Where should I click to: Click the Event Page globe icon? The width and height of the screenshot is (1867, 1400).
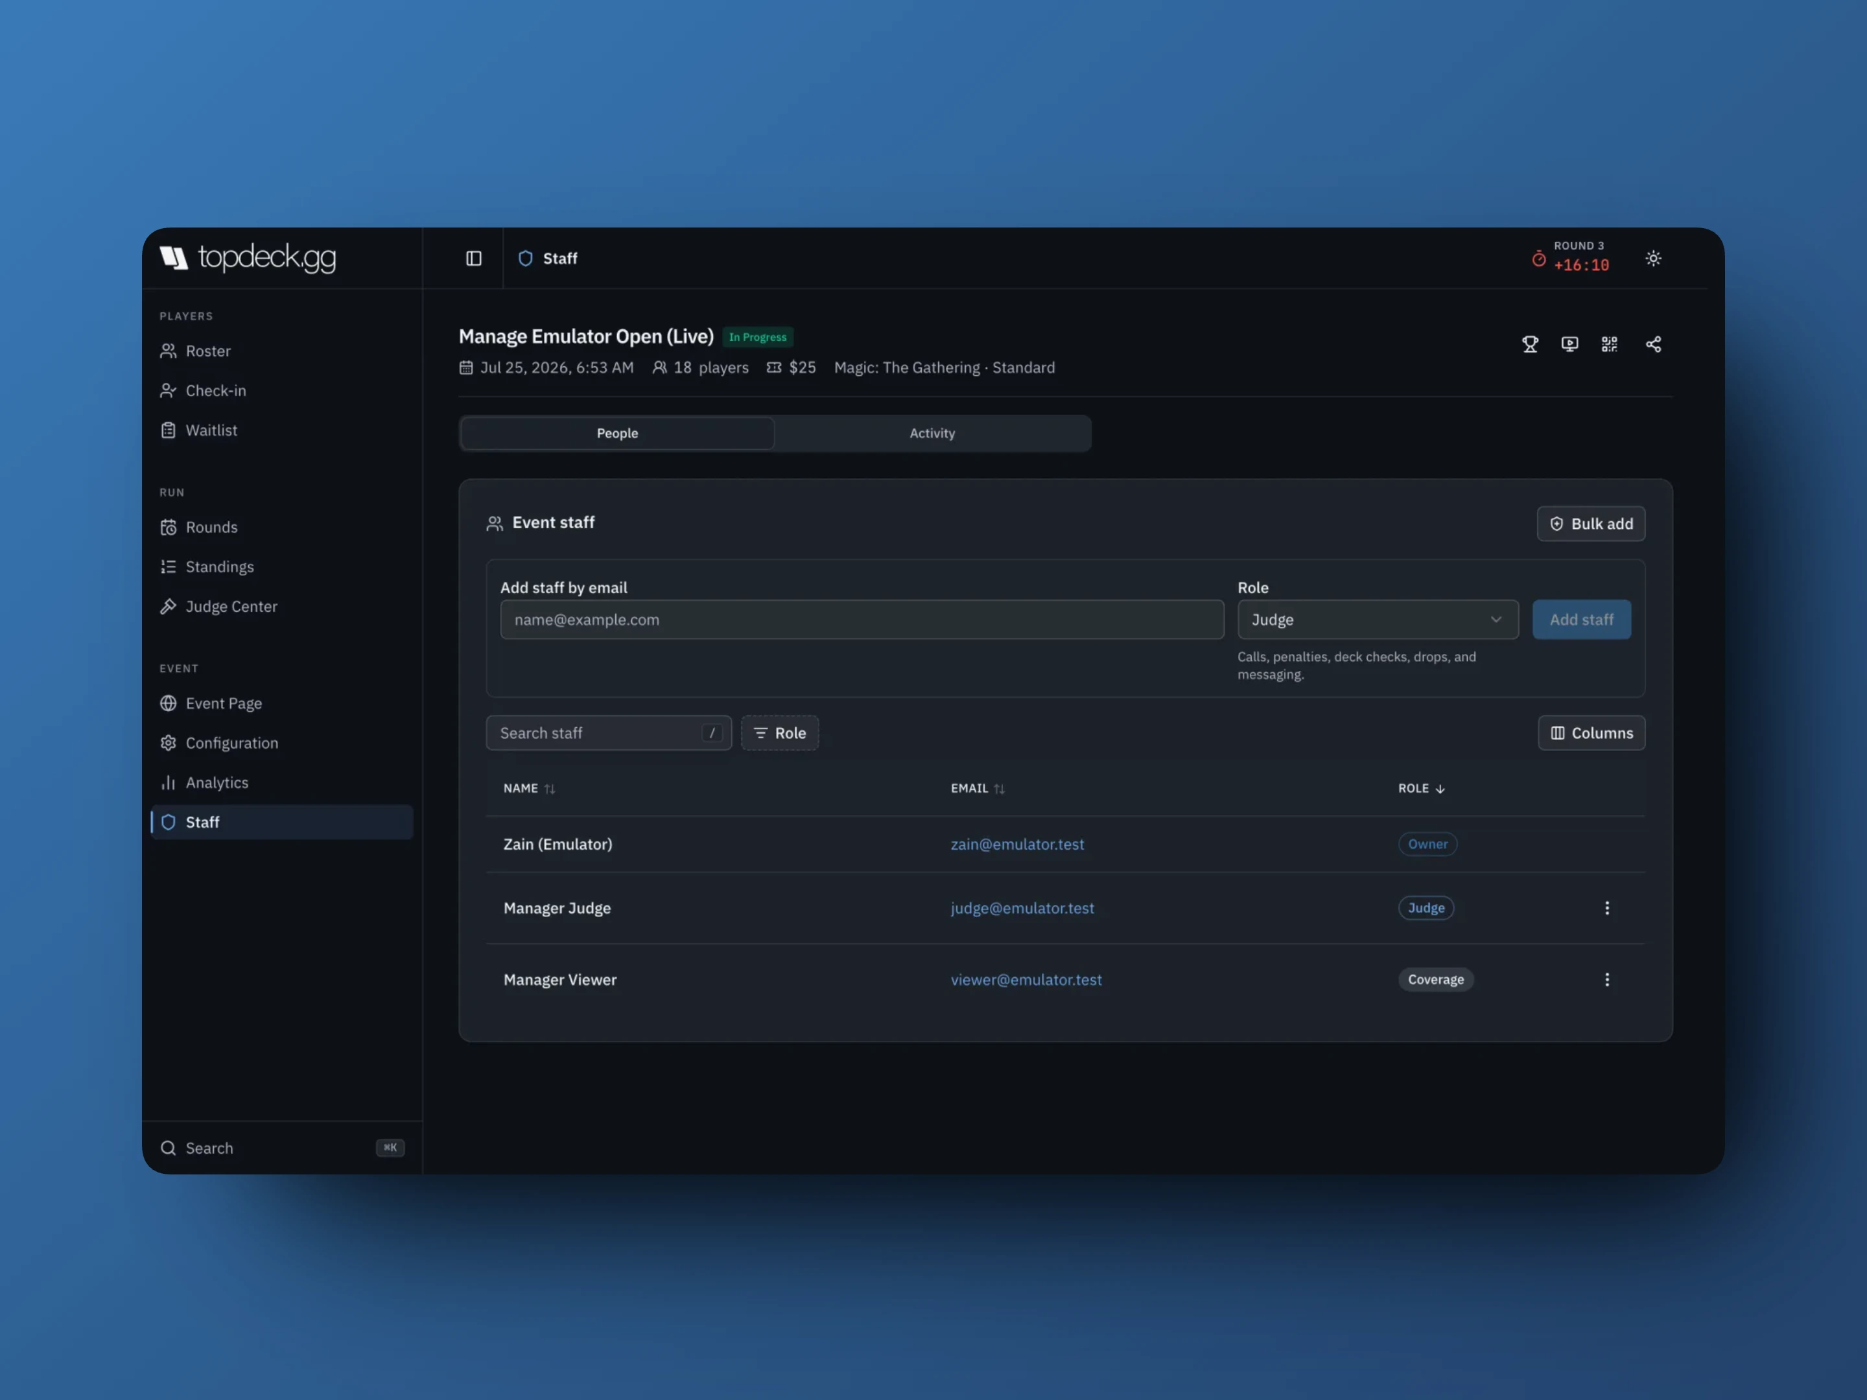(168, 704)
